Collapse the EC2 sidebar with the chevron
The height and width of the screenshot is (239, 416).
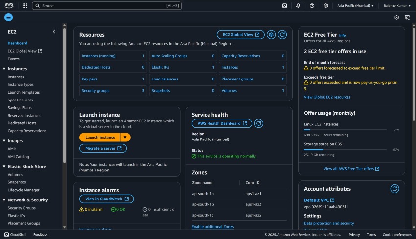(x=54, y=32)
